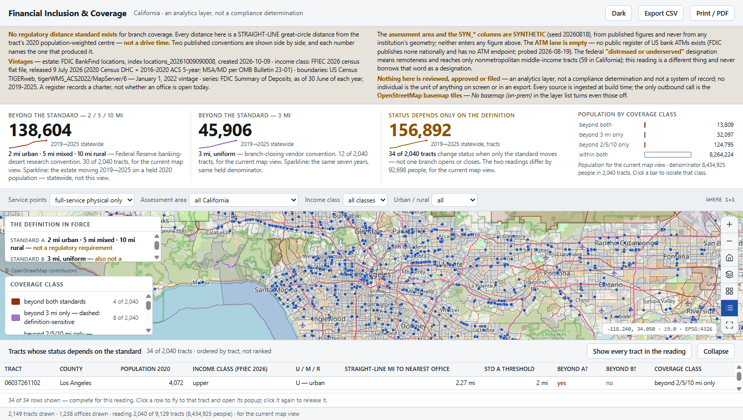
Task: Reset map to home extent
Action: (729, 258)
